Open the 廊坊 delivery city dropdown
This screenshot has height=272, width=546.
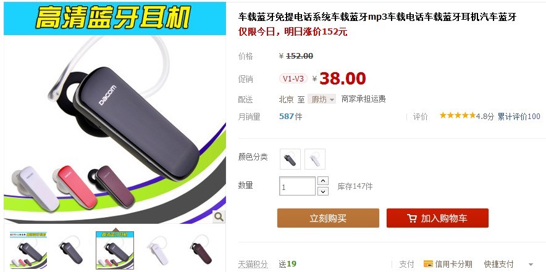[x=321, y=99]
